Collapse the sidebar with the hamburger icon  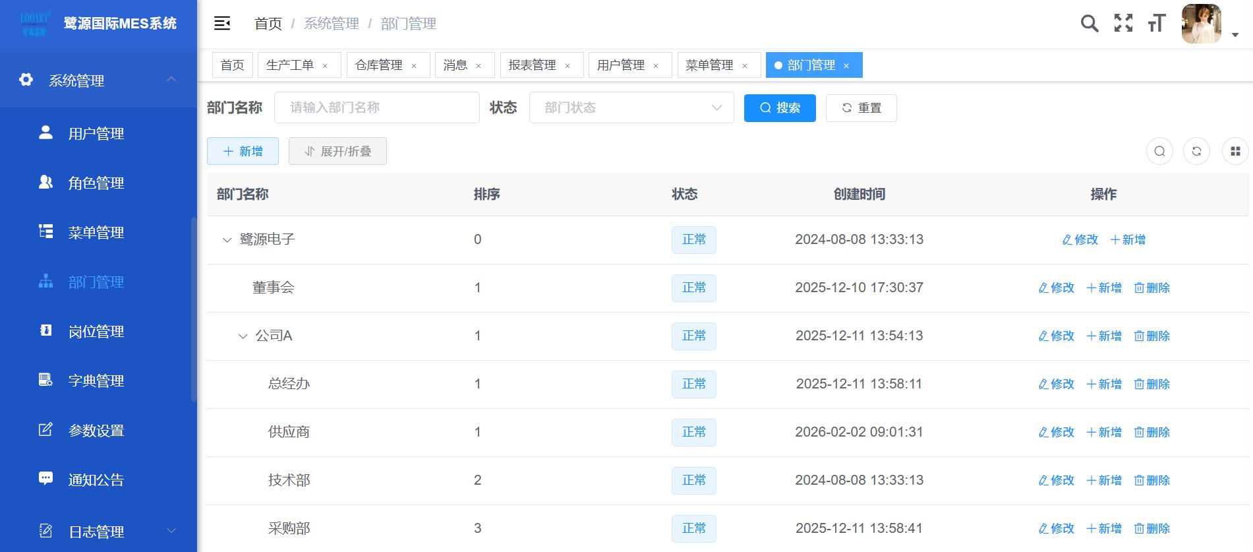(x=222, y=24)
